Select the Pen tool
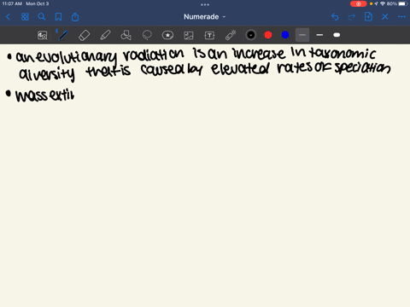 point(62,35)
